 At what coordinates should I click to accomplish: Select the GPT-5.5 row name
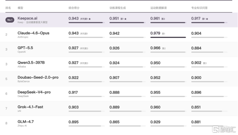pyautogui.click(x=25, y=48)
